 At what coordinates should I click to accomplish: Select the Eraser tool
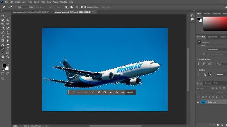click(8, 36)
